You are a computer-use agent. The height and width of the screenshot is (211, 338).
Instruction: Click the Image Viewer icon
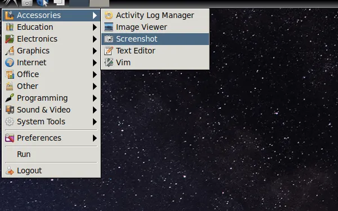coord(109,27)
